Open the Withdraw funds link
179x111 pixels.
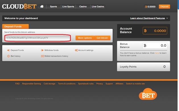[52, 50]
